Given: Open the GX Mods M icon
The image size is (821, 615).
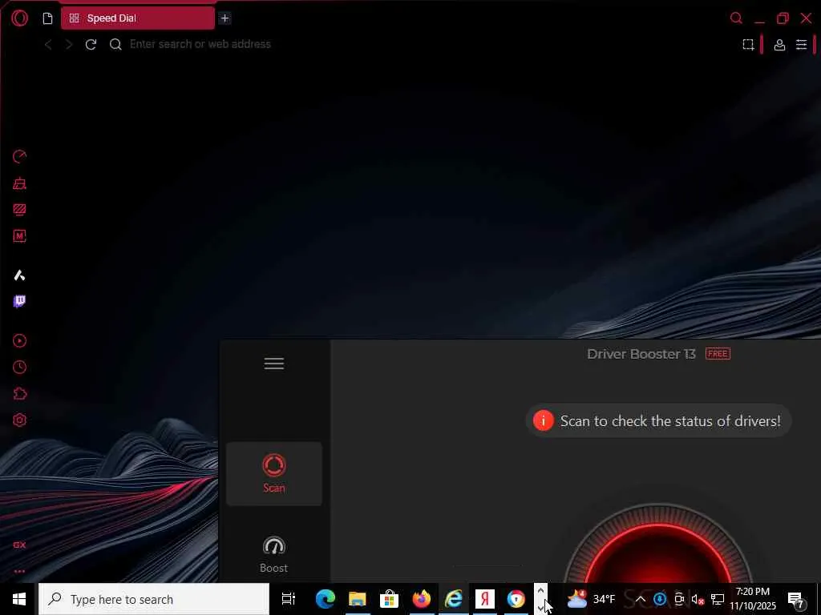Looking at the screenshot, I should [x=19, y=236].
